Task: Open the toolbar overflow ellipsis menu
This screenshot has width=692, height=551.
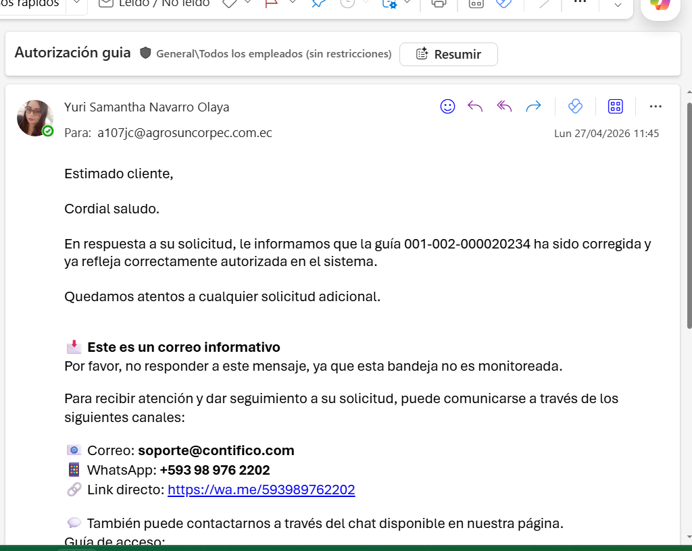Action: pos(579,2)
